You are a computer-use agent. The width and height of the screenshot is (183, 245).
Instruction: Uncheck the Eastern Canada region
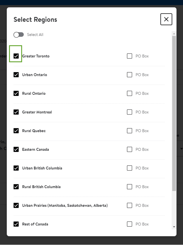(x=16, y=149)
